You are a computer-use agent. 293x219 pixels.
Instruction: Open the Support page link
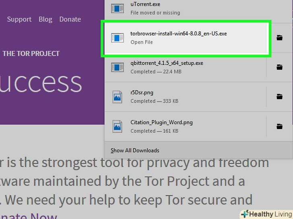pyautogui.click(x=19, y=19)
